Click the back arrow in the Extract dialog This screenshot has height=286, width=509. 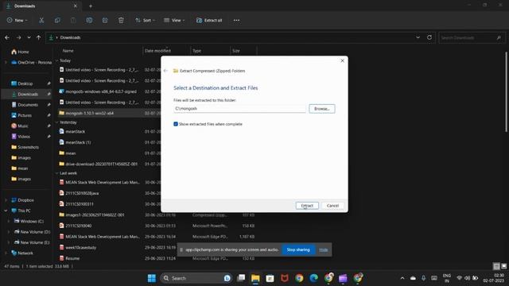166,71
